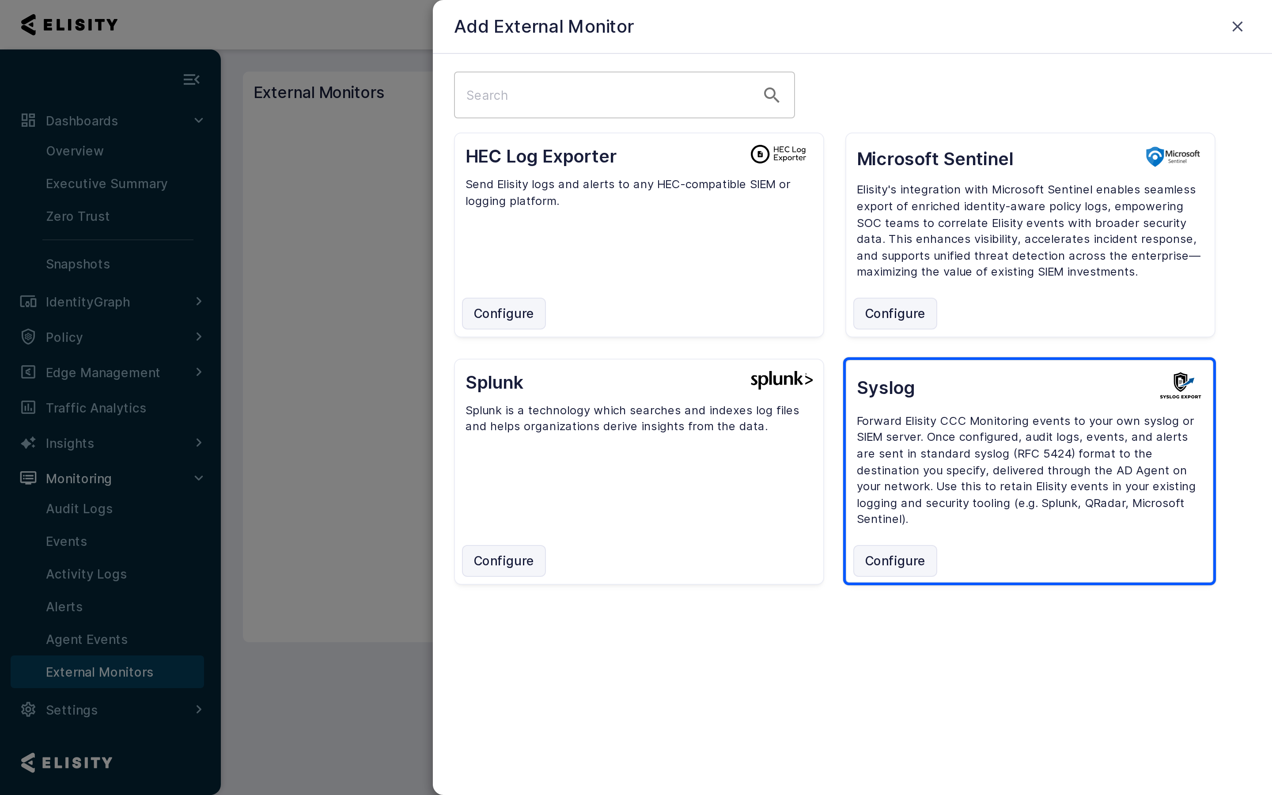
Task: Click the Splunk card description text
Action: [632, 418]
